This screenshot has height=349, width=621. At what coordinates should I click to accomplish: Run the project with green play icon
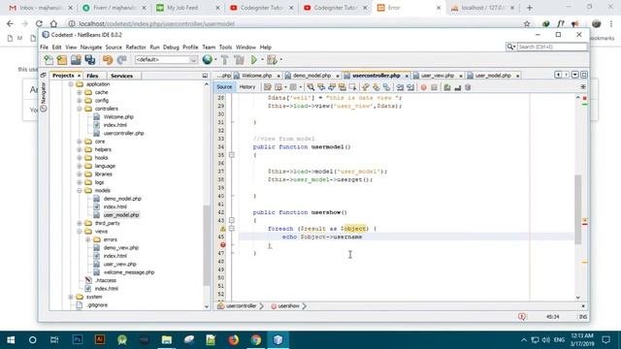pos(254,60)
